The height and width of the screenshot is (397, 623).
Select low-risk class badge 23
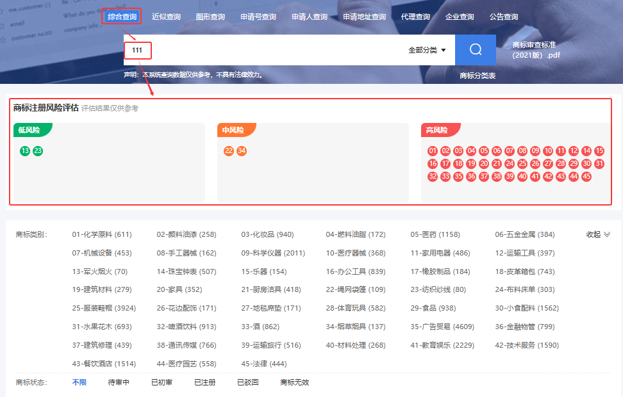(x=38, y=151)
